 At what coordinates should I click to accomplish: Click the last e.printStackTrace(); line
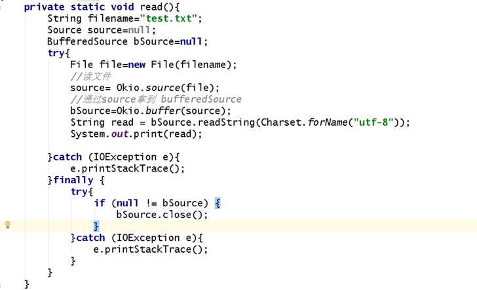pyautogui.click(x=151, y=249)
